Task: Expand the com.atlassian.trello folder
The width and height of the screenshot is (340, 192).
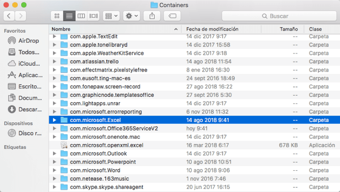Action: pyautogui.click(x=55, y=62)
